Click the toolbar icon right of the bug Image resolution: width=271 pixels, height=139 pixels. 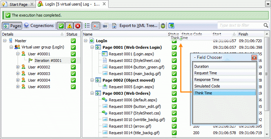tap(171, 26)
